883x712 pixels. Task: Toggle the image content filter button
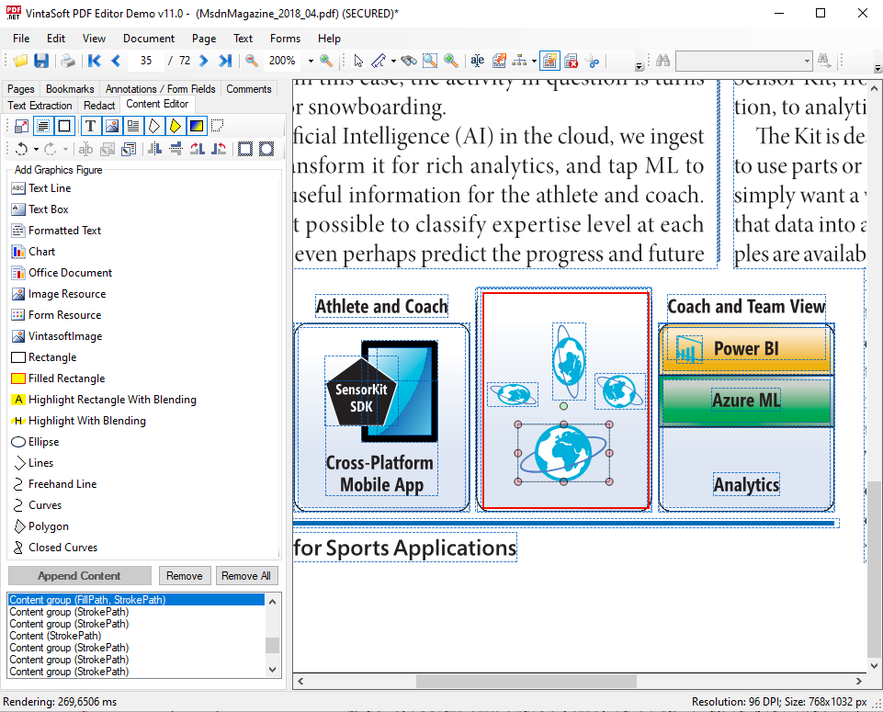(x=112, y=126)
